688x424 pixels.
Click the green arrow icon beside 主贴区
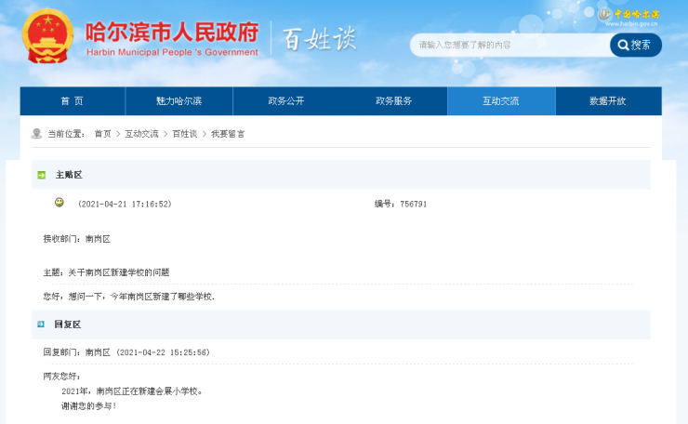pyautogui.click(x=41, y=175)
